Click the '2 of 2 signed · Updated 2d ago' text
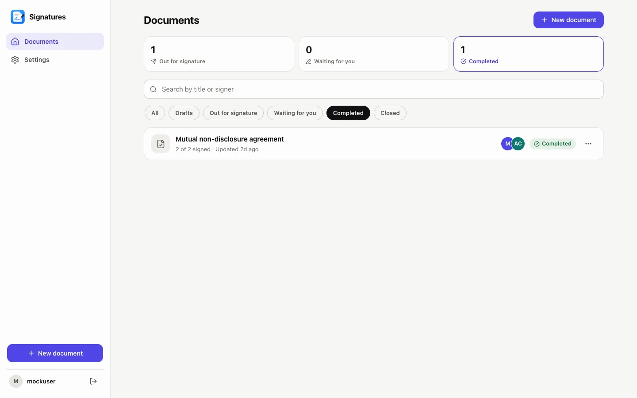Image resolution: width=637 pixels, height=398 pixels. pyautogui.click(x=217, y=149)
